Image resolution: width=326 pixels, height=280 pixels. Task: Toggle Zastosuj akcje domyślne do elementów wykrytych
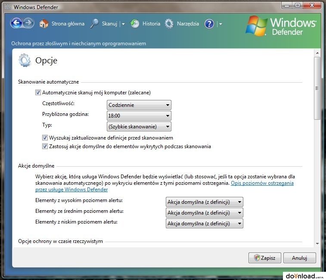(45, 146)
